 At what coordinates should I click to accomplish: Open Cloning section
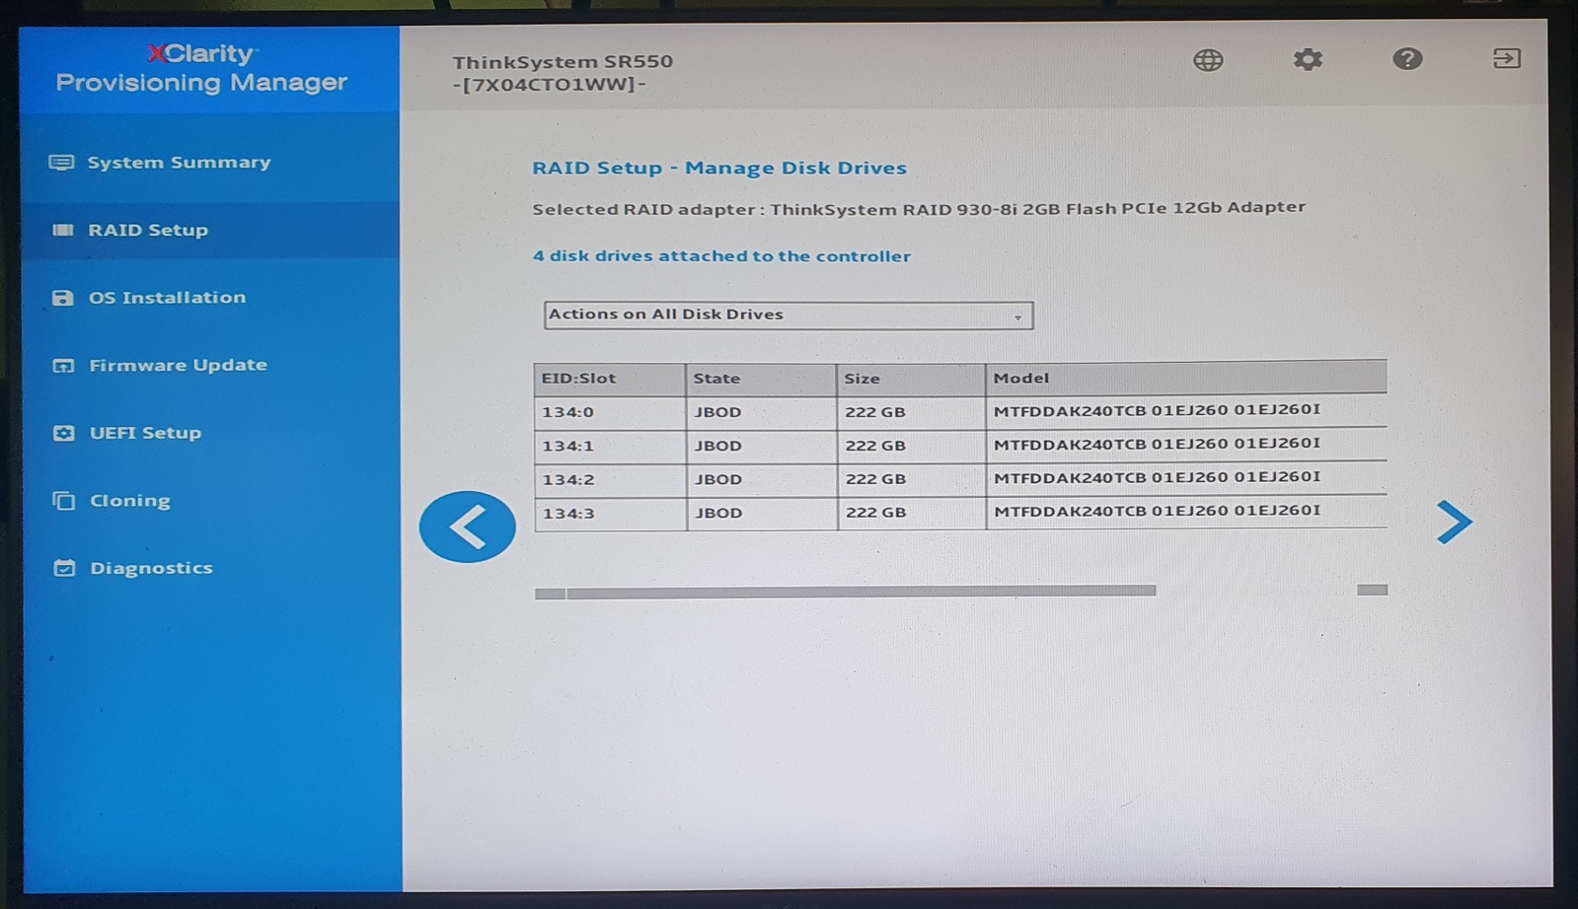coord(129,501)
